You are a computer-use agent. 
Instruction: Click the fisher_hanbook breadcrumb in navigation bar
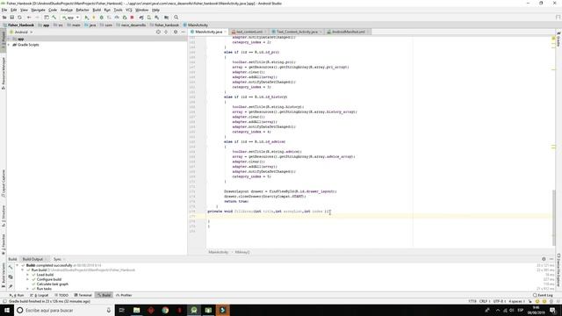pyautogui.click(x=164, y=25)
